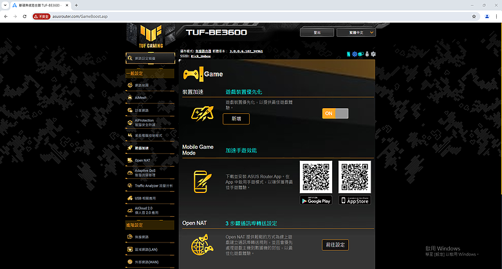
Task: Click the browser back arrow
Action: click(x=5, y=16)
